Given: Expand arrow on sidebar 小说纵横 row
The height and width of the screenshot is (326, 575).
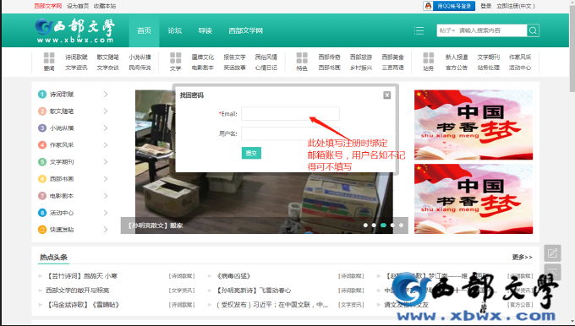Looking at the screenshot, I should tap(106, 128).
